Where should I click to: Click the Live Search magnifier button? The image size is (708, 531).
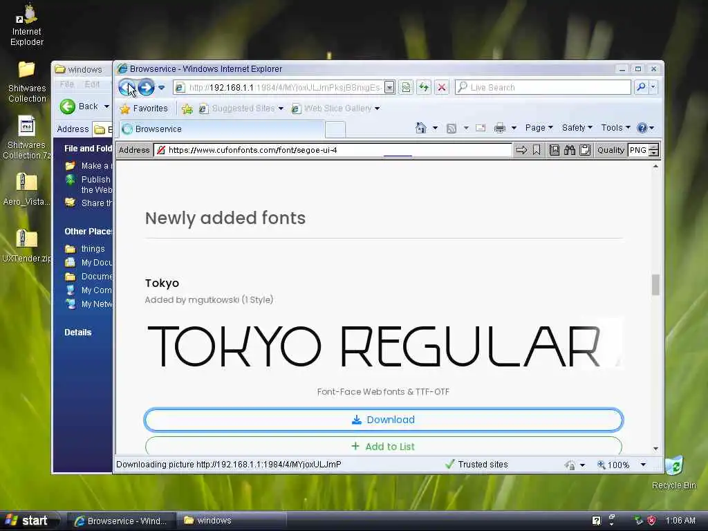coord(641,87)
